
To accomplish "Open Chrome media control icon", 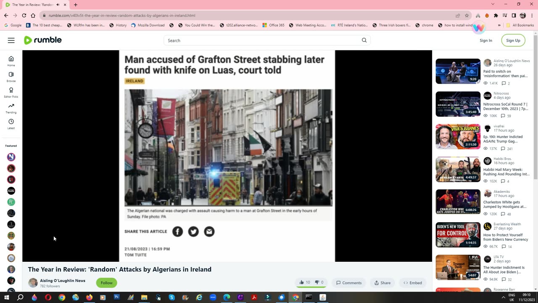I will [x=505, y=16].
